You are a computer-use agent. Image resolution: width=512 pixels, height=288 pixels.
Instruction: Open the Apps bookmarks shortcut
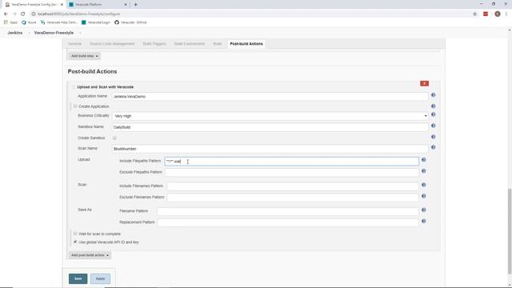pos(10,22)
